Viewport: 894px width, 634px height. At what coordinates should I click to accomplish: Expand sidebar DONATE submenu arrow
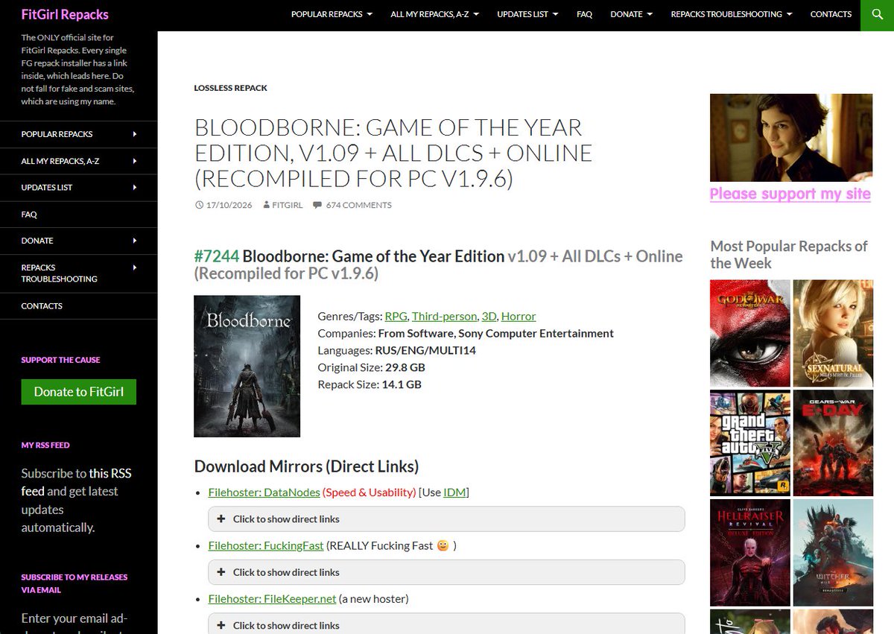pyautogui.click(x=135, y=241)
